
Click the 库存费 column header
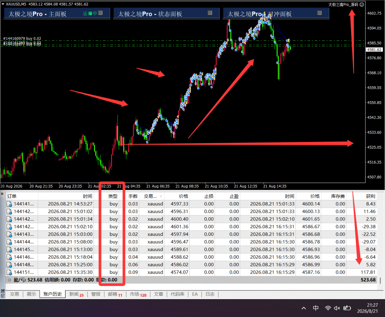tap(334, 196)
